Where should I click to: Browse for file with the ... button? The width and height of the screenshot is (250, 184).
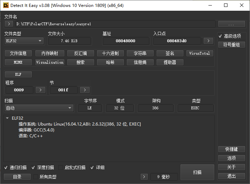pos(232,24)
